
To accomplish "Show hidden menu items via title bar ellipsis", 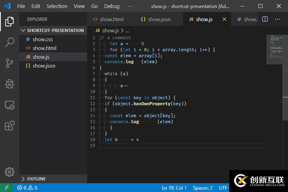I will coord(130,6).
